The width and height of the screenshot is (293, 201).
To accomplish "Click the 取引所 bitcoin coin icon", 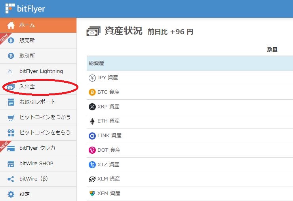I will [11, 56].
